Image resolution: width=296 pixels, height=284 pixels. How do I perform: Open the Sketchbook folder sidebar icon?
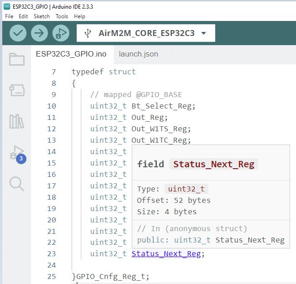[x=17, y=59]
